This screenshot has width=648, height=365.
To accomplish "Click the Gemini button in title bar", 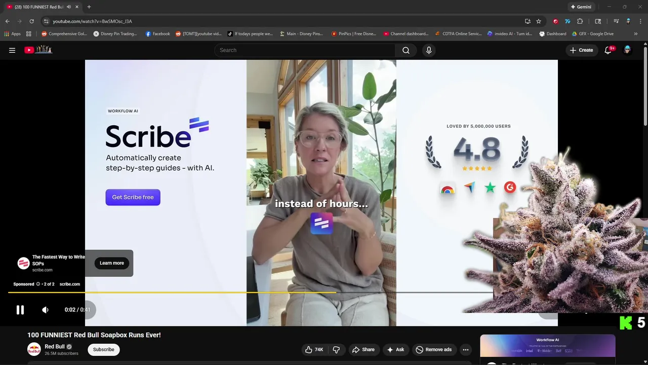I will [x=581, y=7].
